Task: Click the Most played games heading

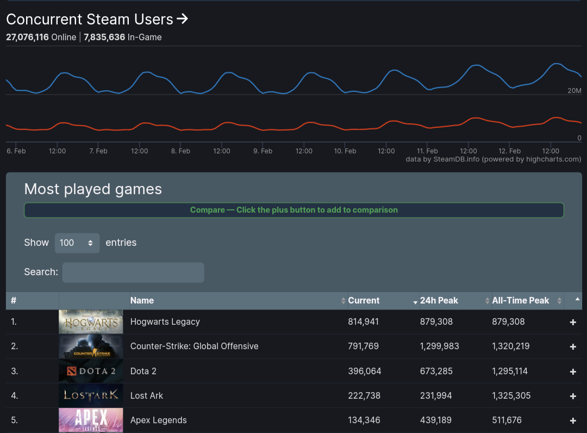Action: [93, 189]
